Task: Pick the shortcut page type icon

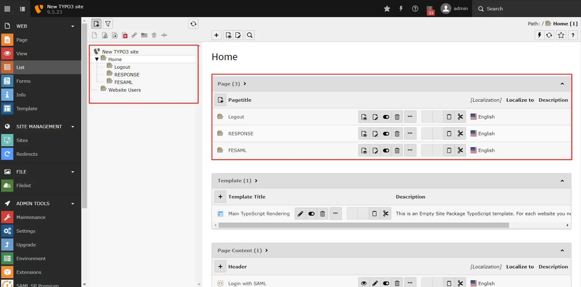Action: (115, 35)
